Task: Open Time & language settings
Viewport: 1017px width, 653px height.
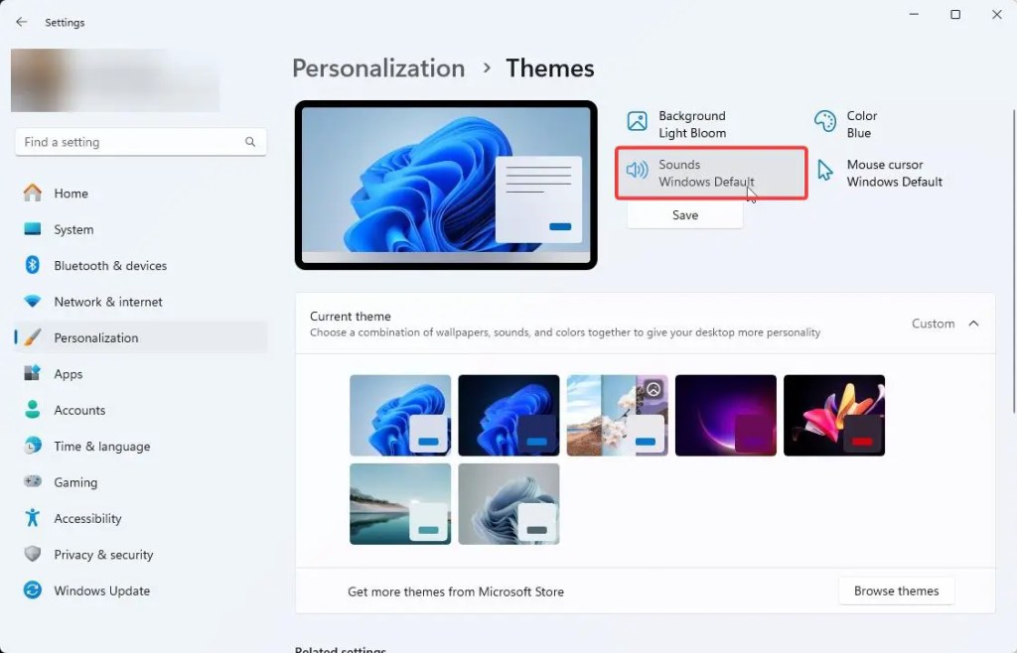Action: 141,447
